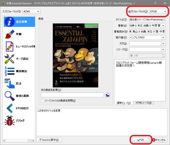Click the キャンセル cancel button
170x145 pixels.
coord(159,140)
